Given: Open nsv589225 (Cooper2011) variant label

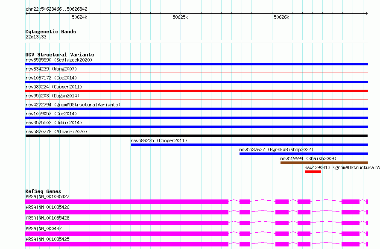Looking at the screenshot, I should [x=159, y=141].
